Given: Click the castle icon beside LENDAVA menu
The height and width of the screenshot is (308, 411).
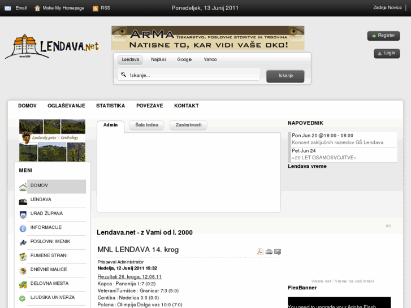Looking at the screenshot, I should [23, 201].
